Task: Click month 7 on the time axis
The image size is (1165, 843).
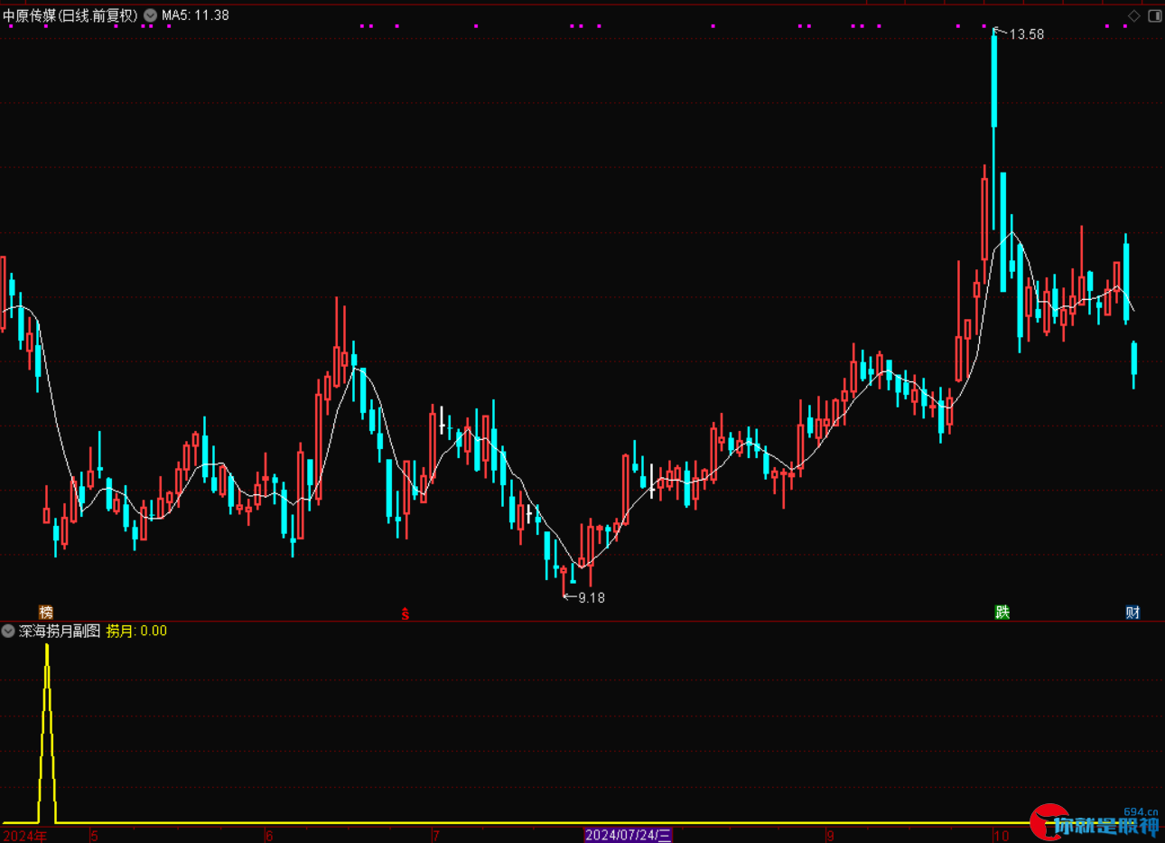Action: 435,835
